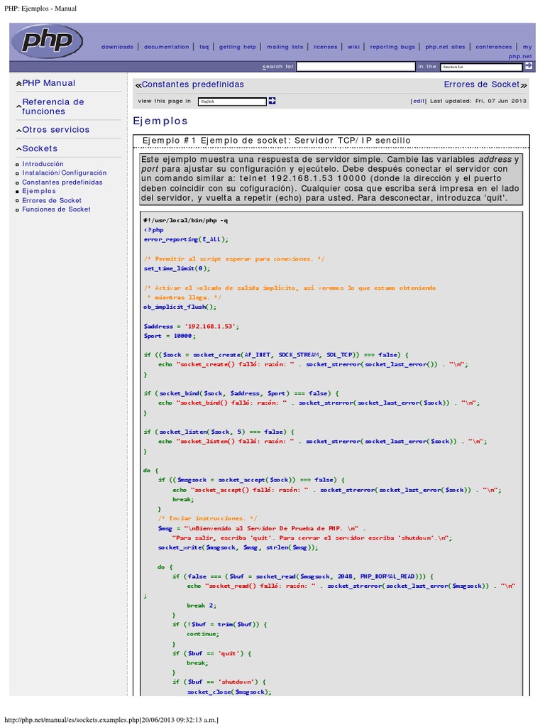Click the Ejemplo #1 servidor TCP/IP title
This screenshot has height=727, width=545.
[x=276, y=141]
